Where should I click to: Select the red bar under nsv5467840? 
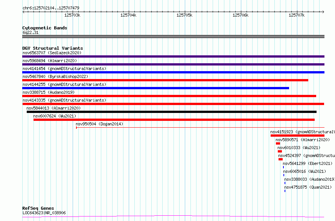coord(165,80)
